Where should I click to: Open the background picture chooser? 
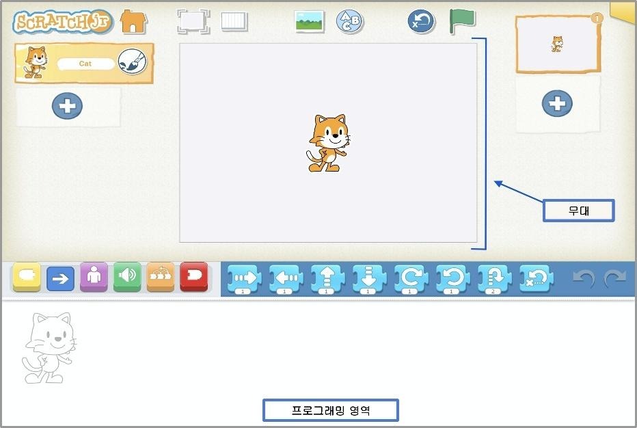309,21
